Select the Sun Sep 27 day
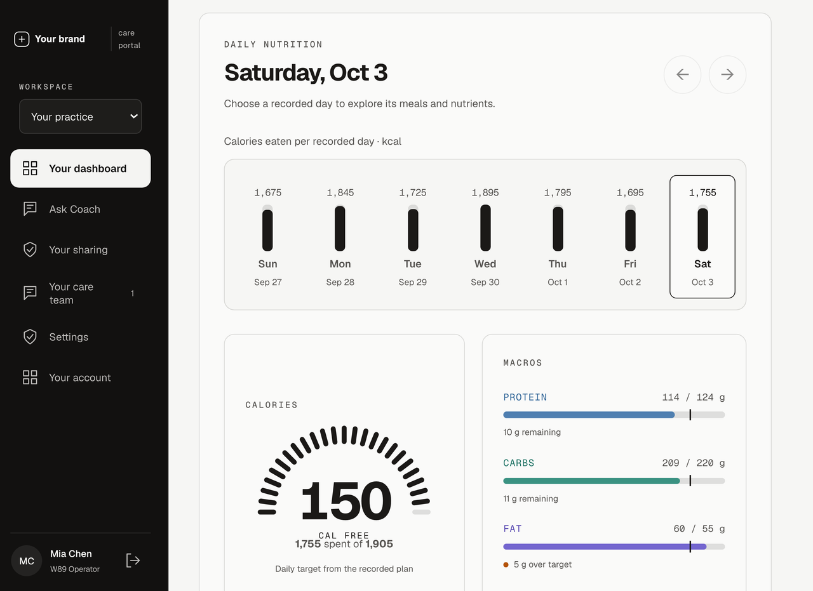The image size is (813, 591). coord(268,237)
